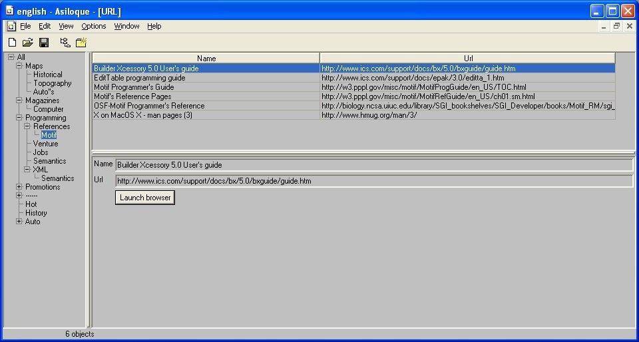639x342 pixels.
Task: Open the Help menu
Action: click(x=154, y=27)
